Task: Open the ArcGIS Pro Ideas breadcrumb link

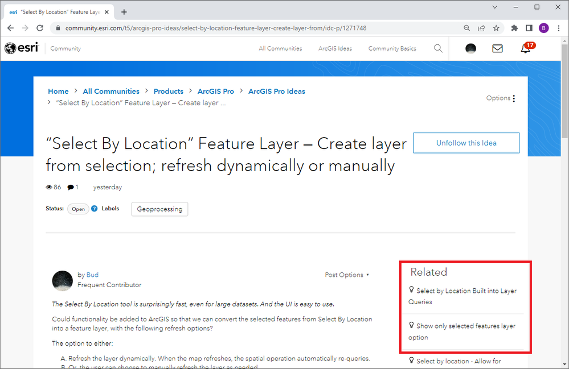Action: pyautogui.click(x=276, y=91)
